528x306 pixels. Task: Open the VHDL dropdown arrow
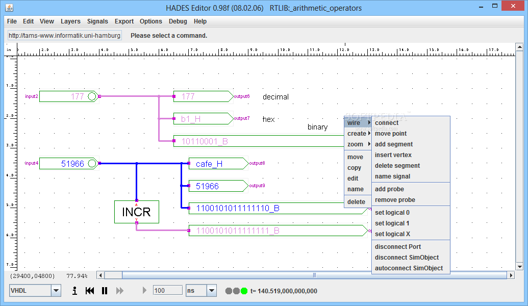[56, 291]
